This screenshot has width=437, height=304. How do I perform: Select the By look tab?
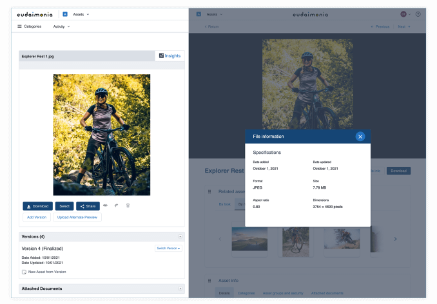coord(225,204)
